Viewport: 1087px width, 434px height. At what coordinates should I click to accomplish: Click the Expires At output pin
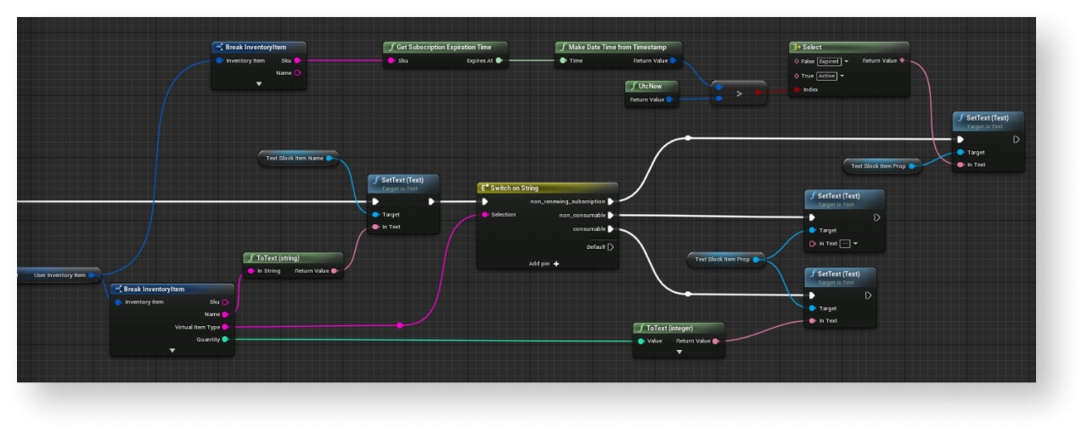[x=499, y=61]
